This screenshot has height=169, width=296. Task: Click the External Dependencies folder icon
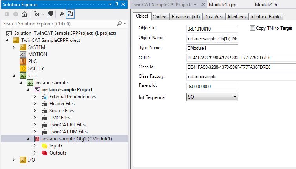[x=44, y=97]
